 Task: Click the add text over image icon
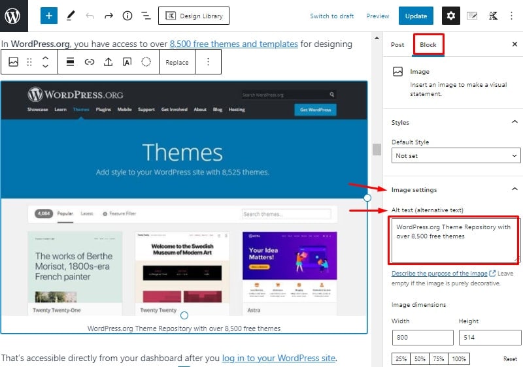click(x=127, y=61)
